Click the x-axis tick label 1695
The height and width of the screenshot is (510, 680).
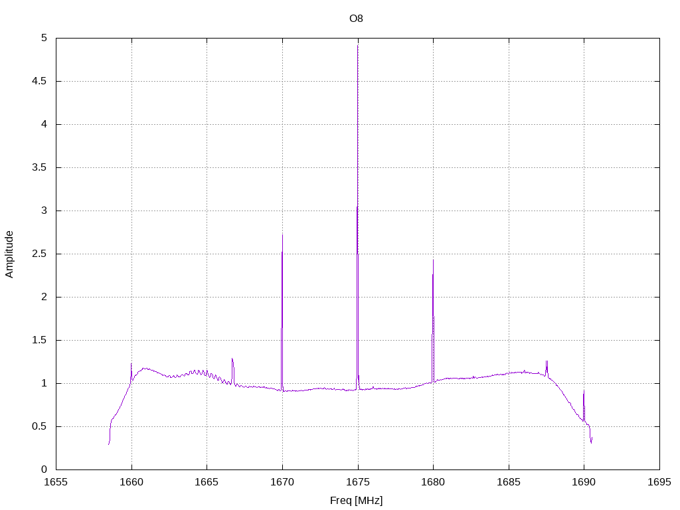[659, 482]
